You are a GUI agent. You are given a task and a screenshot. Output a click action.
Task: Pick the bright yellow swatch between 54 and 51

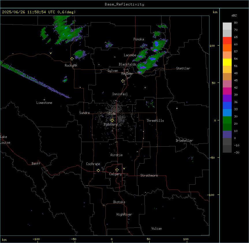point(227,62)
